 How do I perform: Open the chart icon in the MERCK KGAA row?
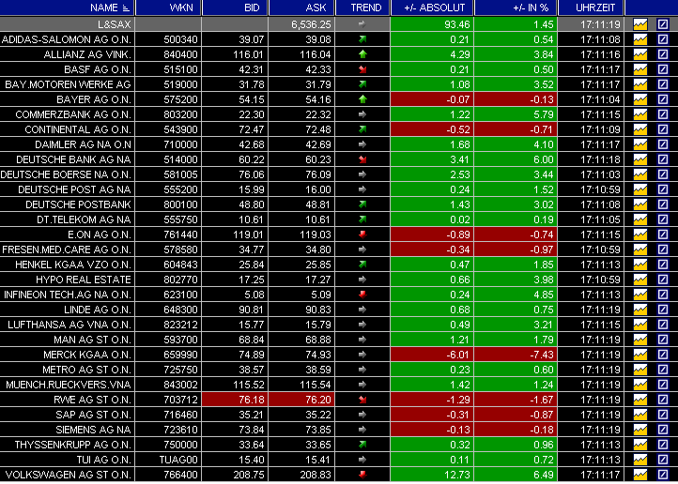point(639,355)
